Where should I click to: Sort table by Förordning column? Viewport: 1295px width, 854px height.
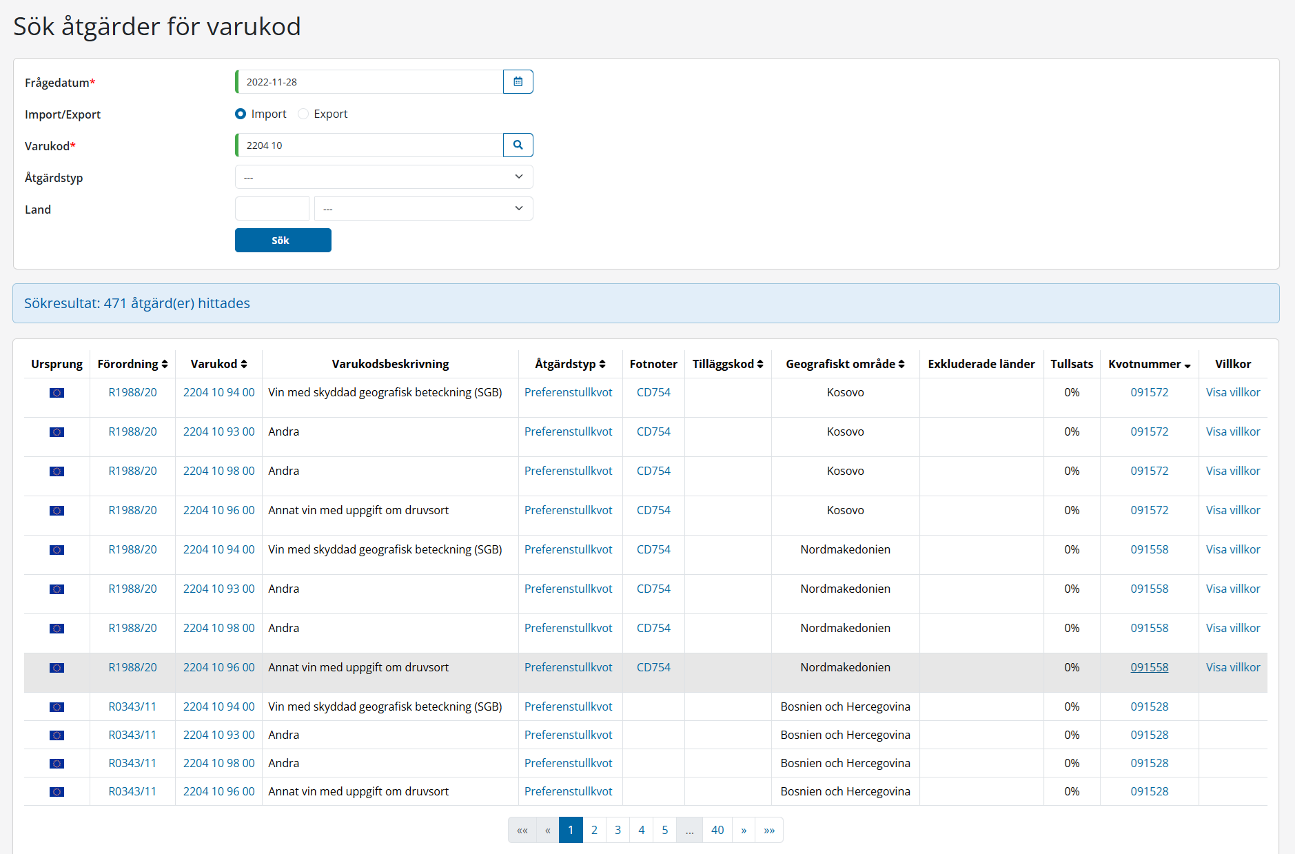132,364
